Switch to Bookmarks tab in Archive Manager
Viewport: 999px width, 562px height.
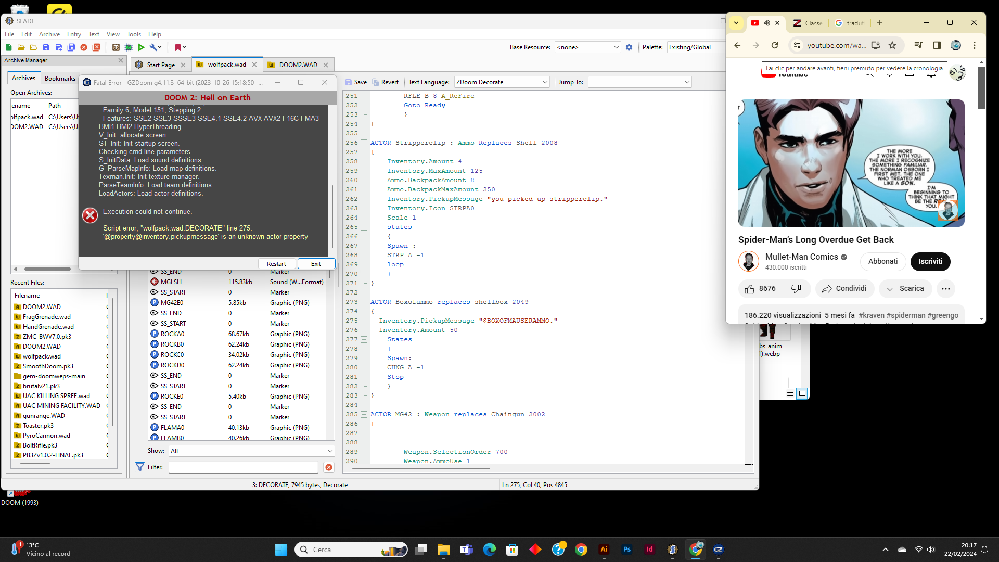coord(60,79)
